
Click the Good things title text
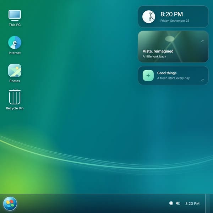coord(167,73)
